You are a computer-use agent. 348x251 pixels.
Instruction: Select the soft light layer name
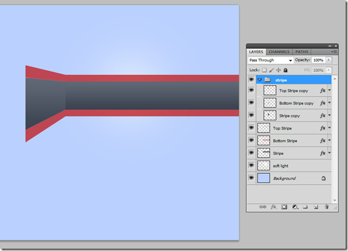281,166
